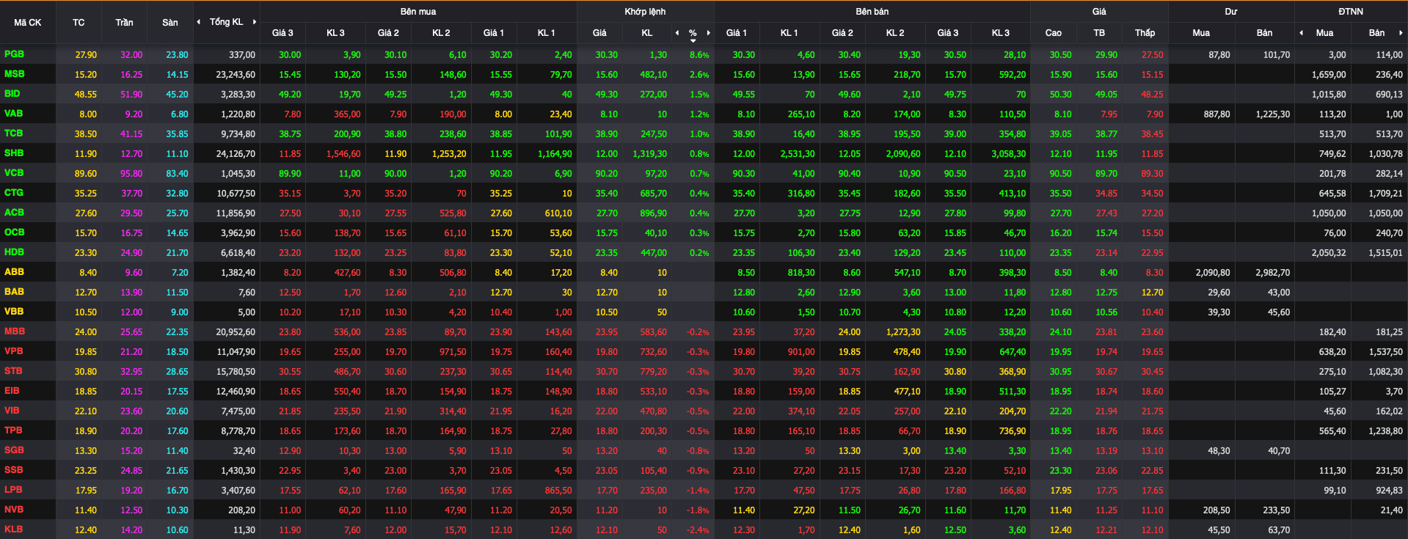Open the NVB stock symbol
The image size is (1408, 539).
point(14,510)
